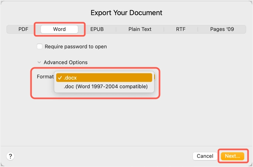Click the checkmark beside .docx

59,78
